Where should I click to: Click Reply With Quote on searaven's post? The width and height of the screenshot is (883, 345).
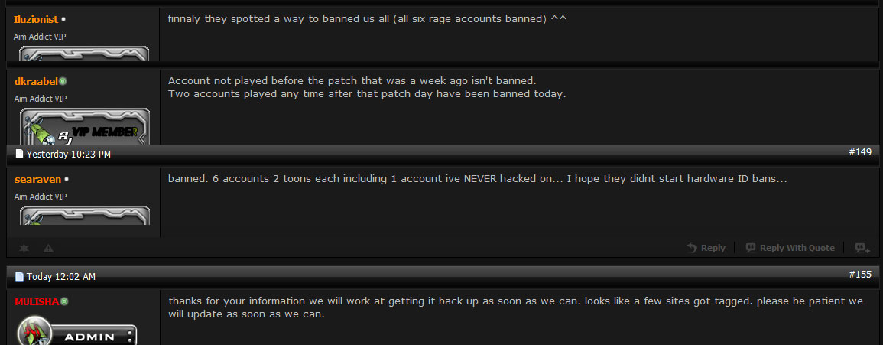[790, 248]
